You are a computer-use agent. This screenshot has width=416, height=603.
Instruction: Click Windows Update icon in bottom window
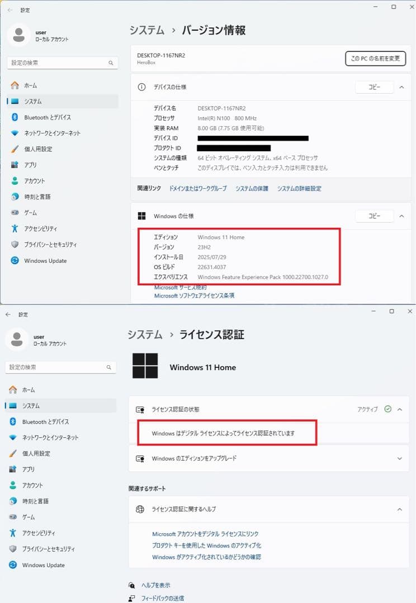tap(13, 565)
